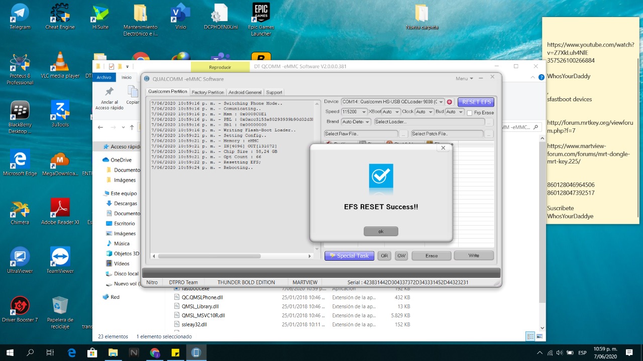Screen dimensions: 643x361
Task: Open the Papelera de reciclaje icon
Action: coord(60,312)
